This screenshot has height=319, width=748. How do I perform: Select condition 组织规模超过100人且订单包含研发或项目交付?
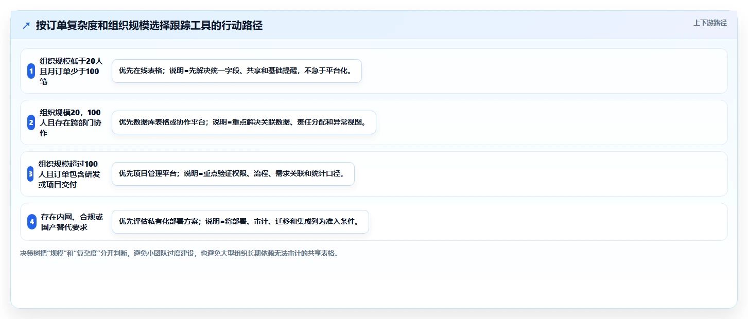tap(70, 174)
